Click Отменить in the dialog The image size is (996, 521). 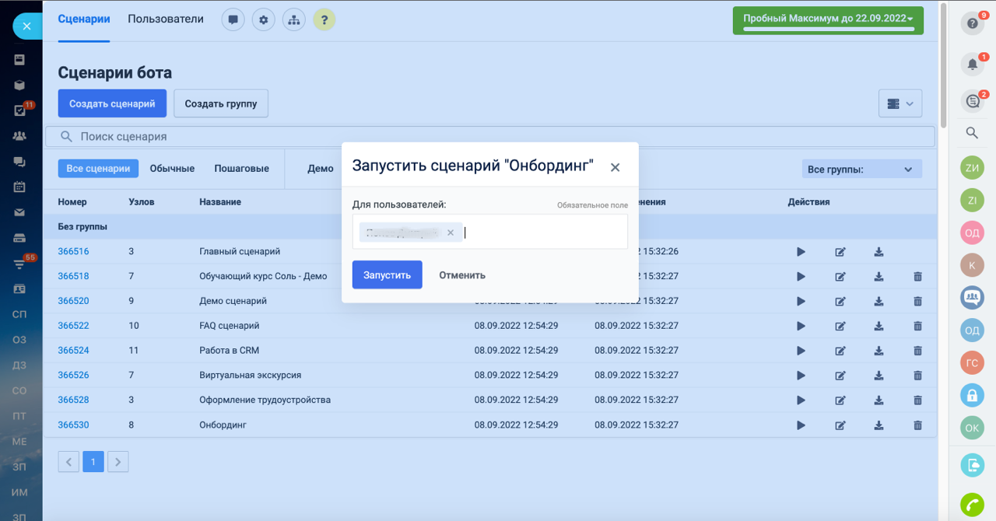point(462,275)
